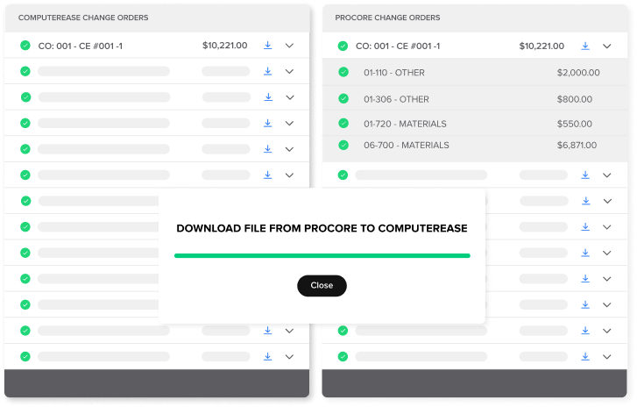The height and width of the screenshot is (407, 637).
Task: Click green check beside 01-720 - MATERIALS
Action: click(x=343, y=123)
